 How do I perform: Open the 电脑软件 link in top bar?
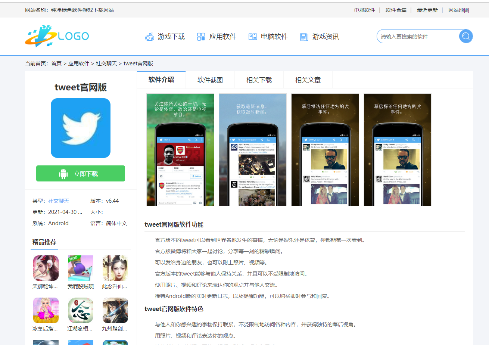pos(365,10)
